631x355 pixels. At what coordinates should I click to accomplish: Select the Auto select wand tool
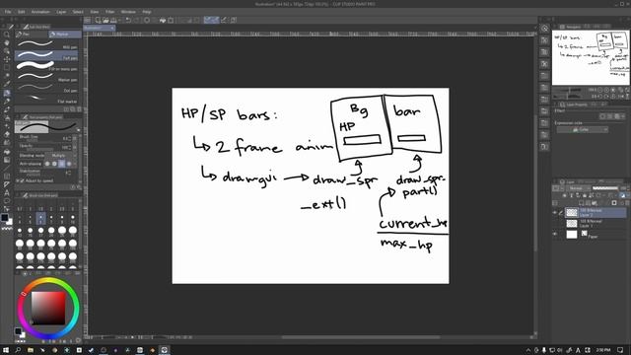(7, 76)
